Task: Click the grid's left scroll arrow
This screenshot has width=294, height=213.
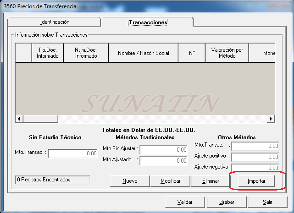Action: pos(19,119)
